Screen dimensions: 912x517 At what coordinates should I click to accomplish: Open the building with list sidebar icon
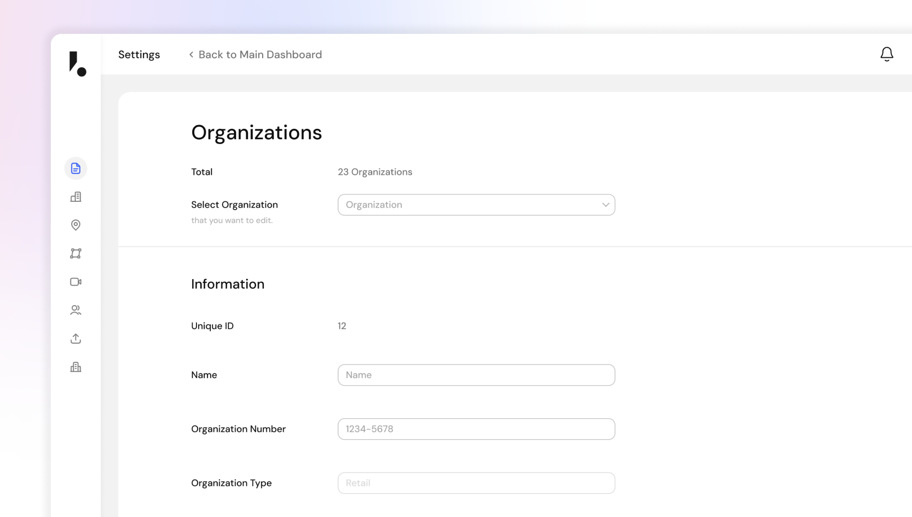coord(76,197)
